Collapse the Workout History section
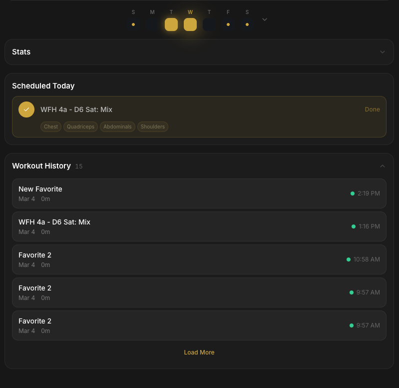 [382, 166]
